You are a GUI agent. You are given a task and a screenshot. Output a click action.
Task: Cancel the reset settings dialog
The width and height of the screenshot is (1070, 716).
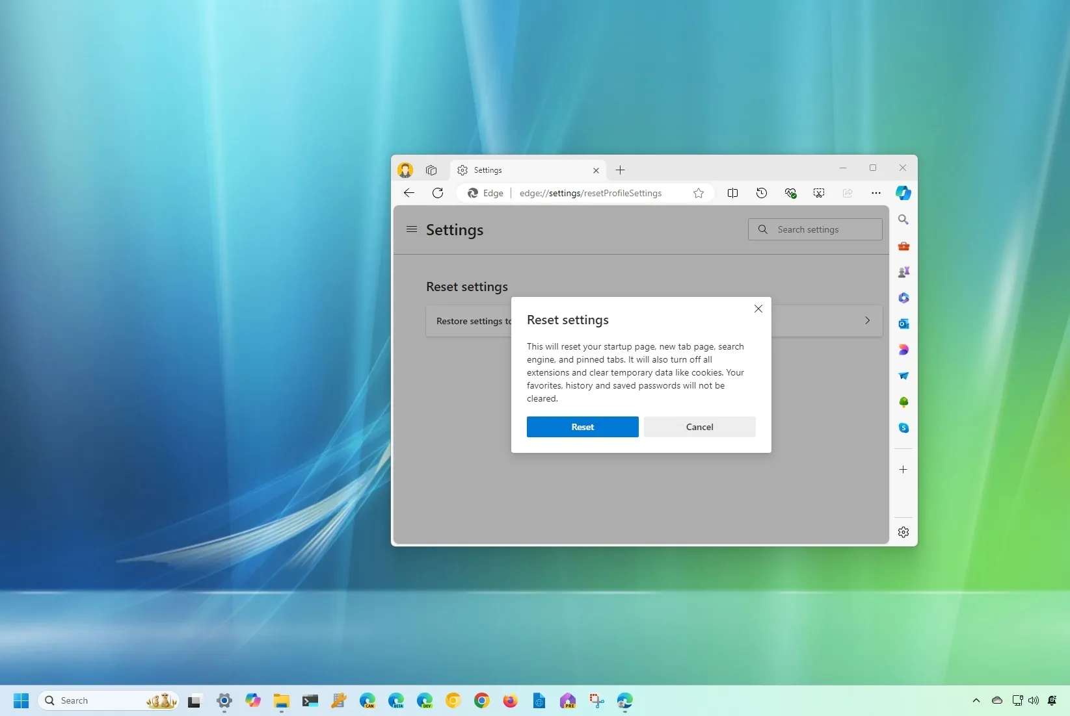coord(699,427)
